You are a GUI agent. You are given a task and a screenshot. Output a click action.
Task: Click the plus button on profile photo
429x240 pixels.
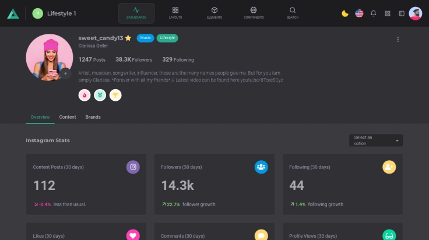[x=66, y=74]
